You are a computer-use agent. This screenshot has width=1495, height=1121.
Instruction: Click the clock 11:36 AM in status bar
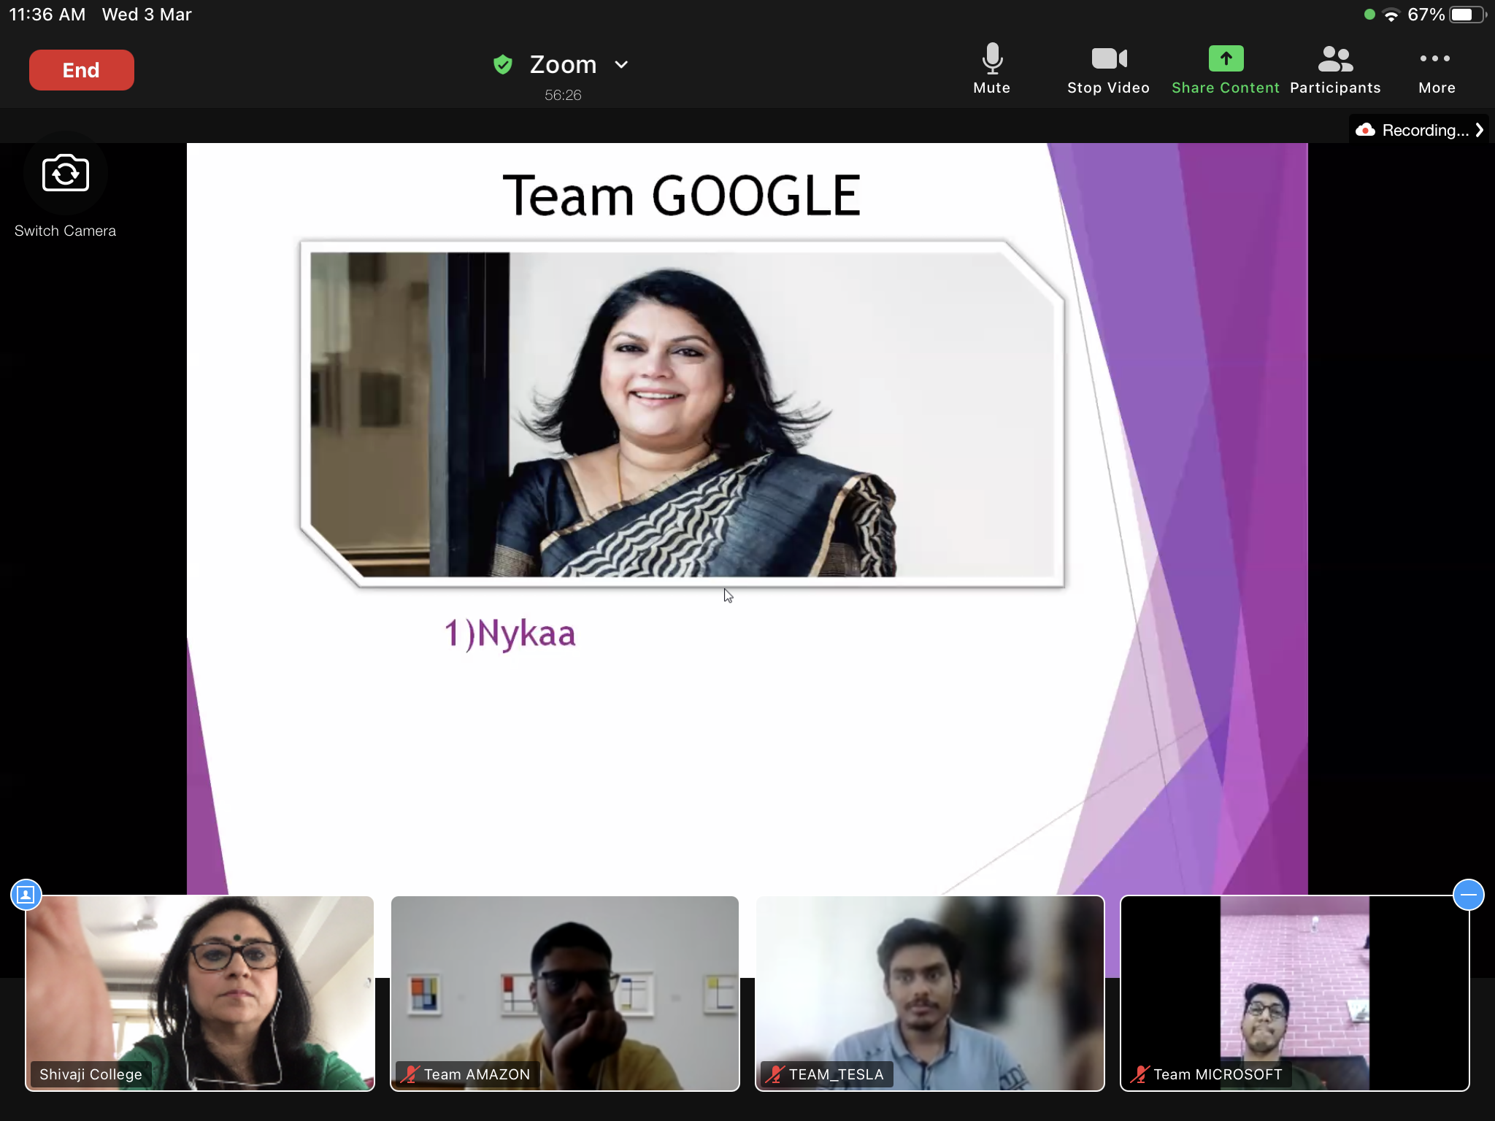click(x=47, y=15)
